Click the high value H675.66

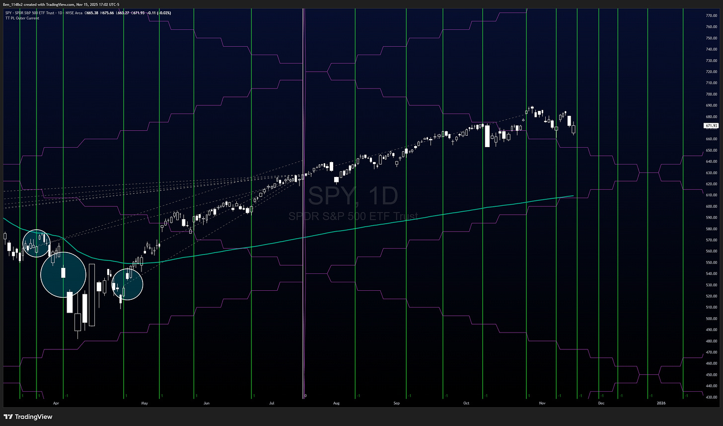107,13
